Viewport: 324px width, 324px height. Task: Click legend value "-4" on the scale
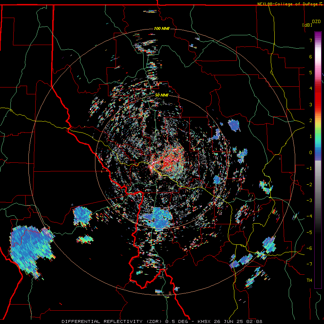tap(309, 216)
